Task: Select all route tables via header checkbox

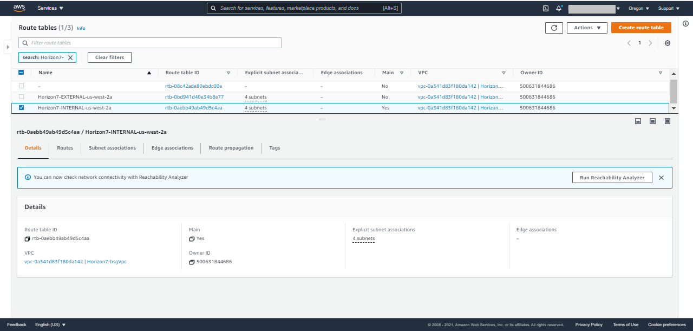Action: tap(21, 72)
